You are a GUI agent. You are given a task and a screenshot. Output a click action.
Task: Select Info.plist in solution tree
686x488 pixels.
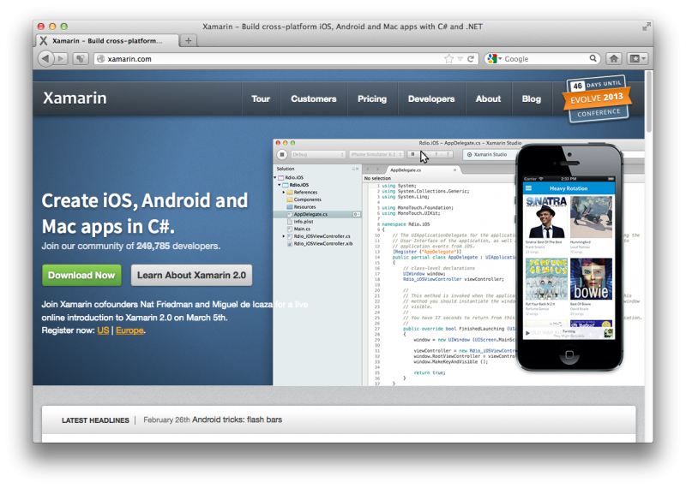[304, 222]
